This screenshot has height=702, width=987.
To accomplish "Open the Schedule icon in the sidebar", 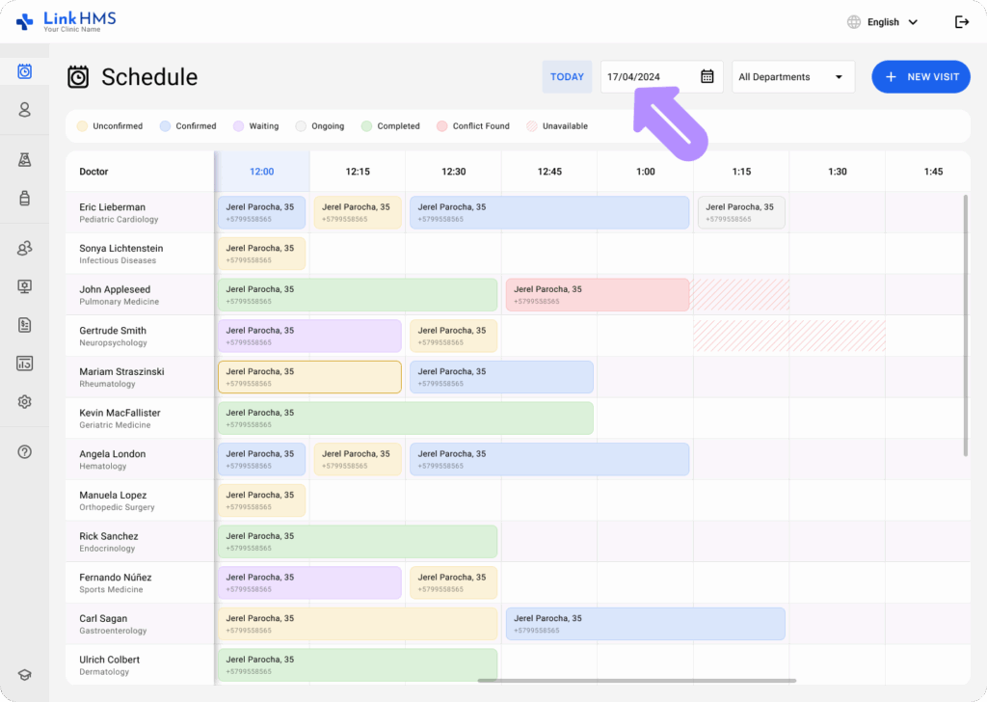I will [x=25, y=71].
